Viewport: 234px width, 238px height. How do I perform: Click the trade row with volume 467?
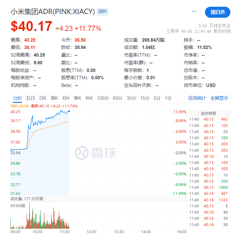[x=208, y=194]
